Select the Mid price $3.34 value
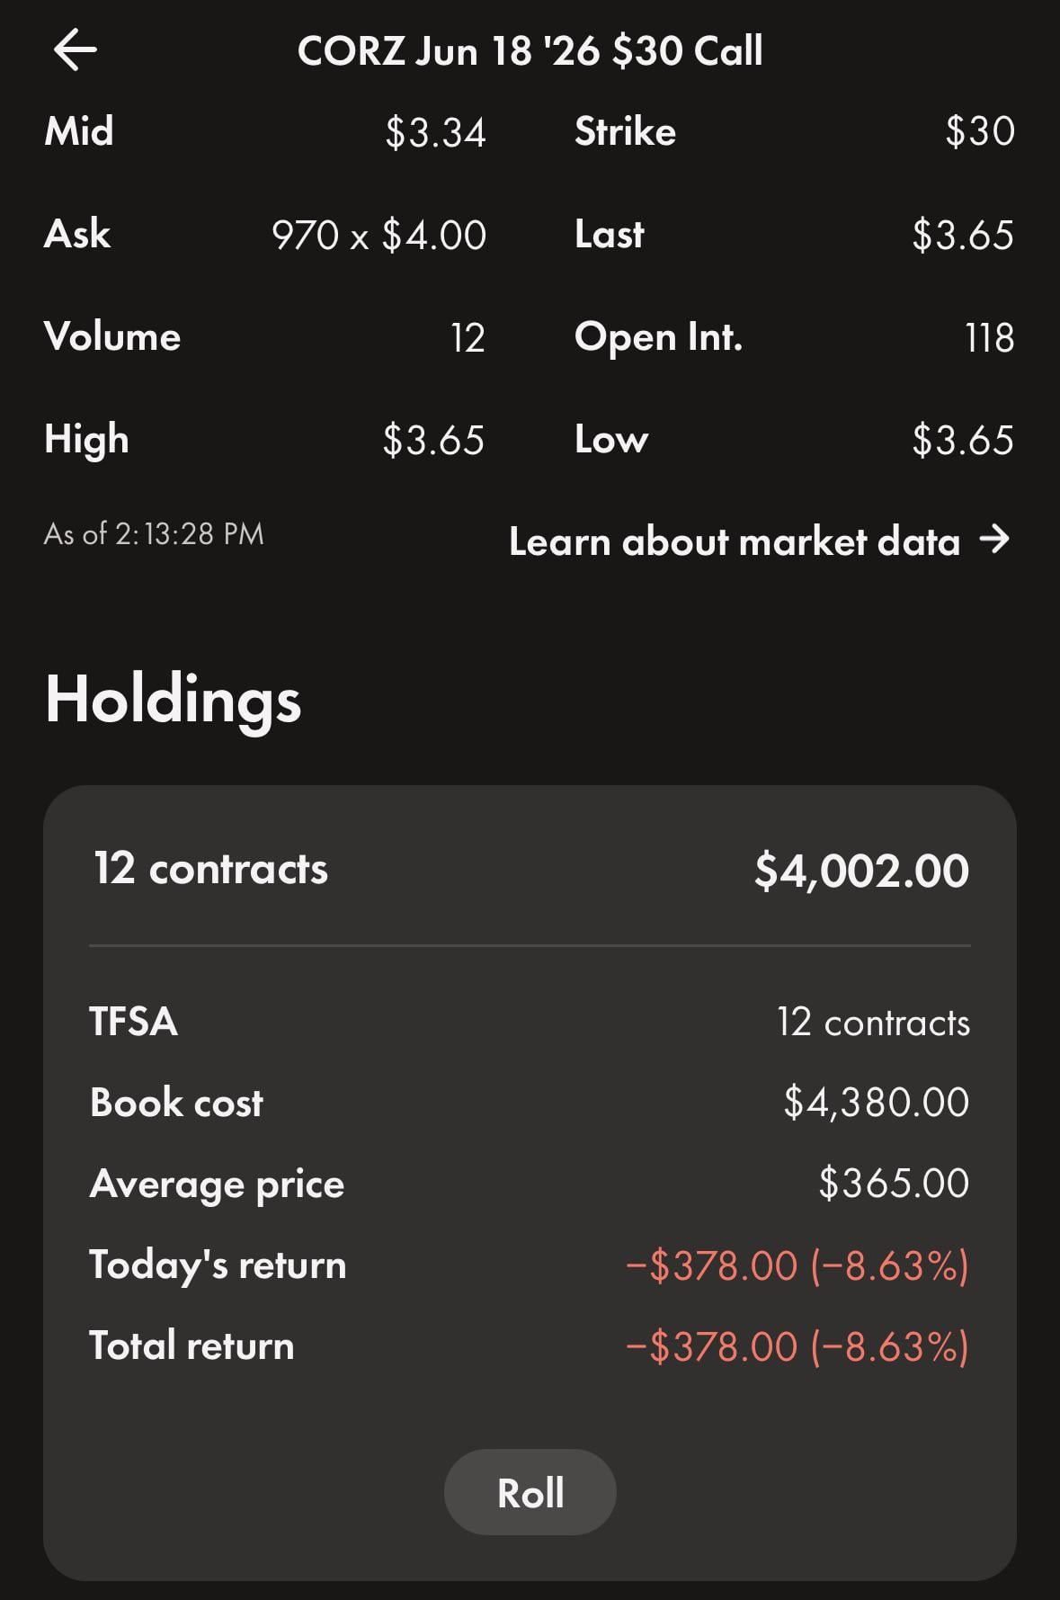1060x1600 pixels. coord(435,132)
